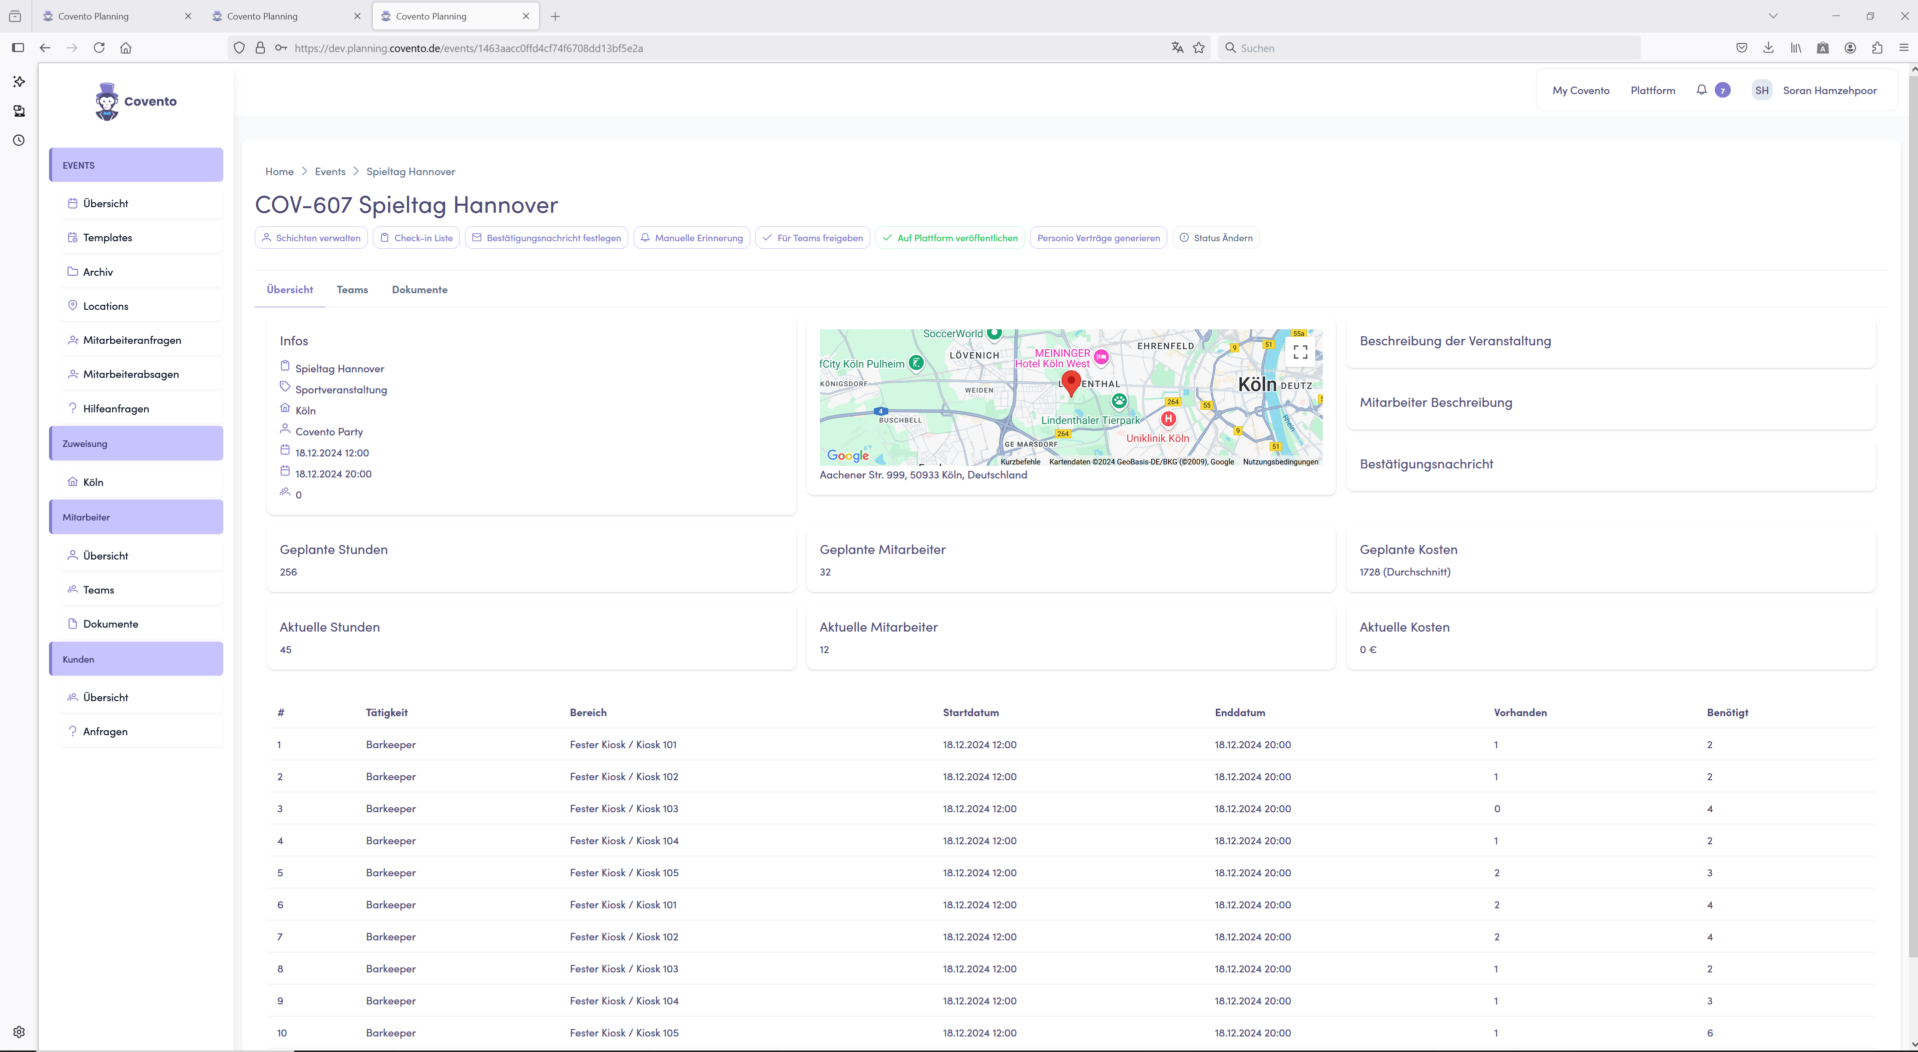Open browser history clock sidebar icon
This screenshot has width=1918, height=1052.
tap(20, 140)
